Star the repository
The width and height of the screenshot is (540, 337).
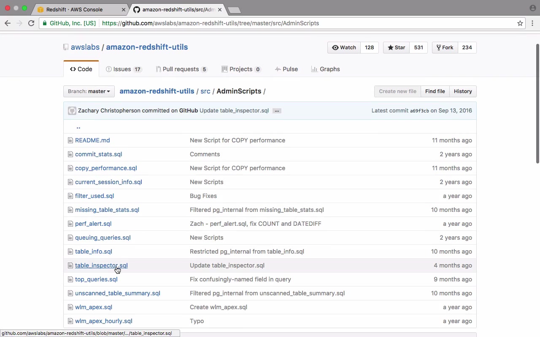[x=396, y=48]
